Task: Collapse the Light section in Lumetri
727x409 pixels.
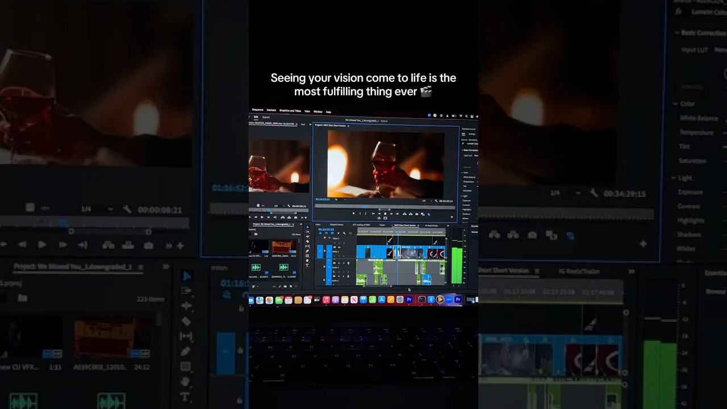Action: (461, 196)
